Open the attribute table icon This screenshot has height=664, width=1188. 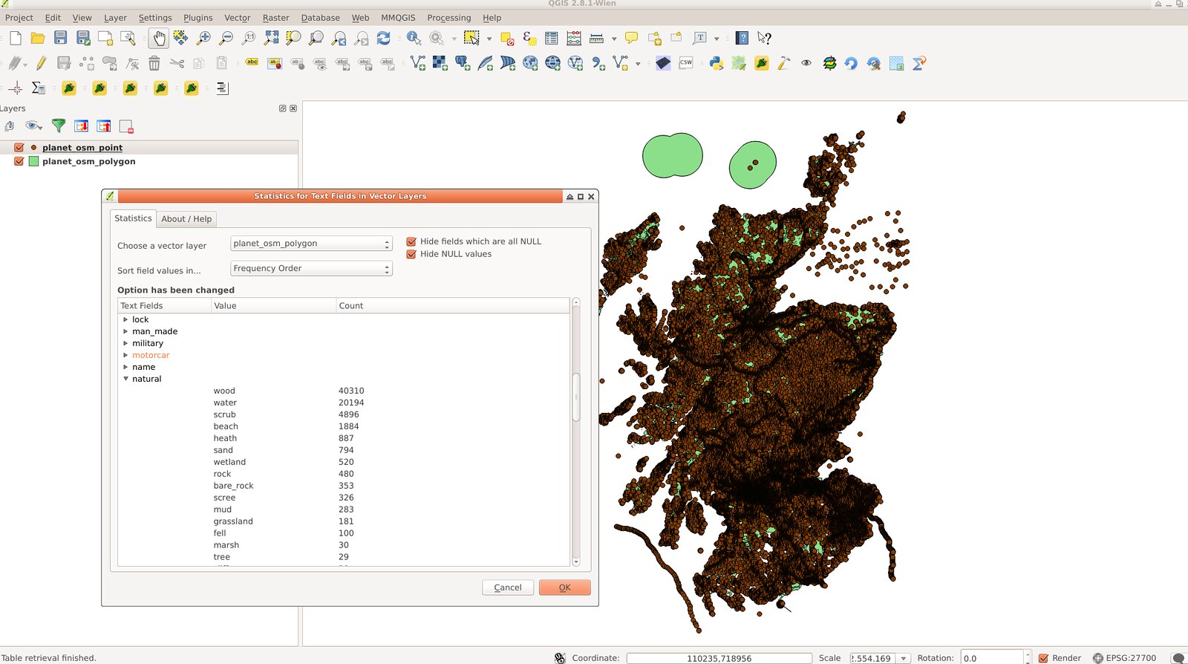tap(551, 38)
